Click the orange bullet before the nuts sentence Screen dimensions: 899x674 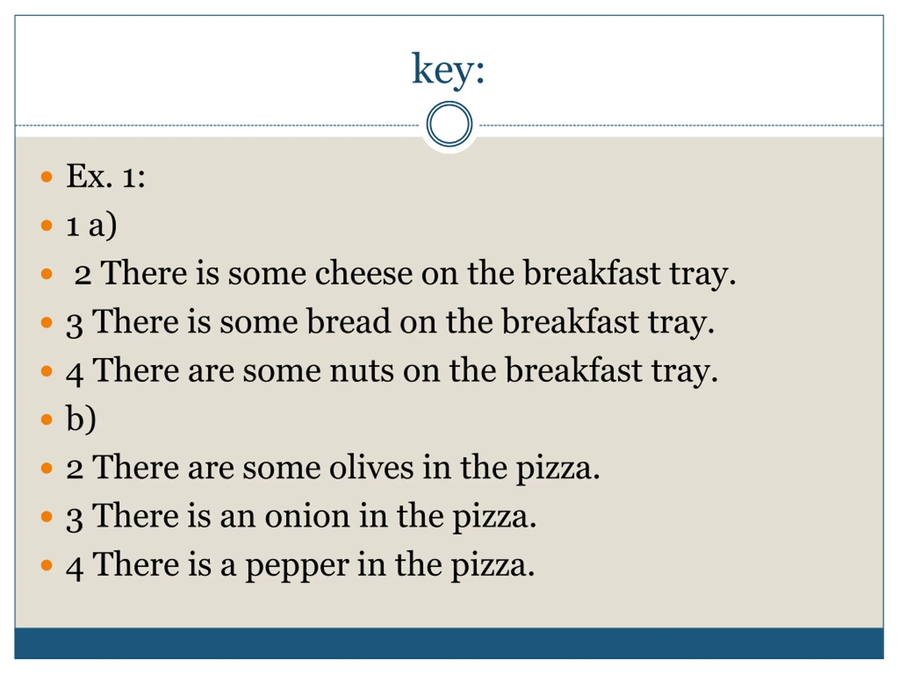[x=47, y=371]
